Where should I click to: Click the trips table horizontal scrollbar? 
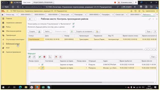pos(61,49)
